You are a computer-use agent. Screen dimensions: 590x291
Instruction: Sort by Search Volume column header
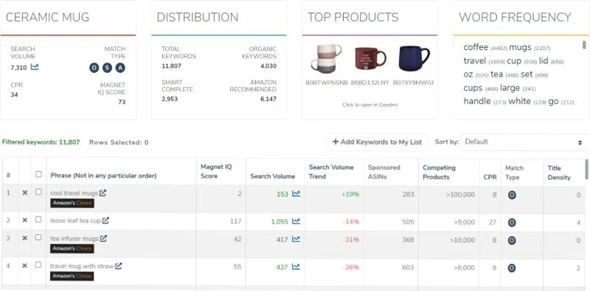point(272,176)
